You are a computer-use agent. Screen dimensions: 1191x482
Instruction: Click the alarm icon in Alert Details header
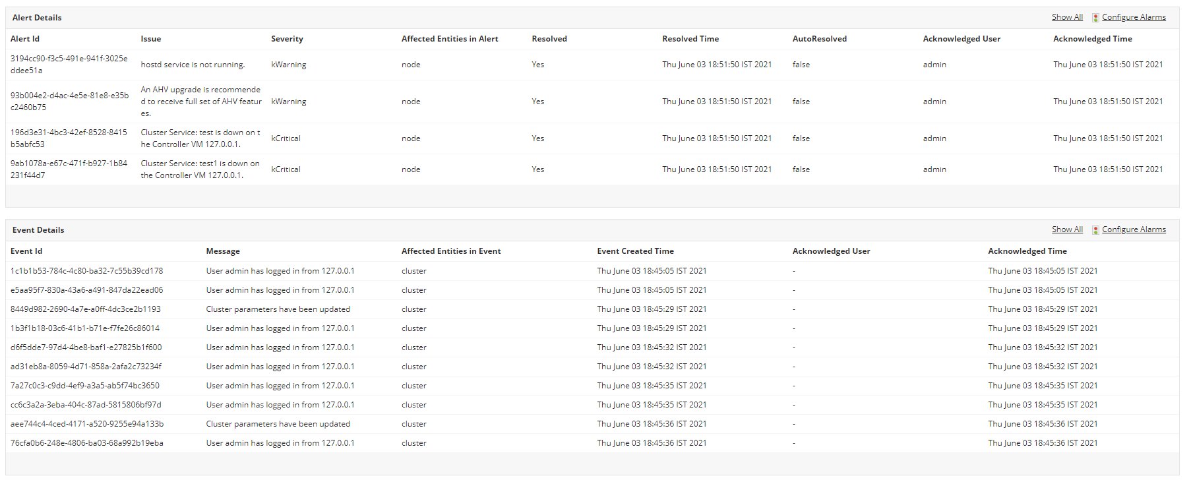click(1095, 18)
